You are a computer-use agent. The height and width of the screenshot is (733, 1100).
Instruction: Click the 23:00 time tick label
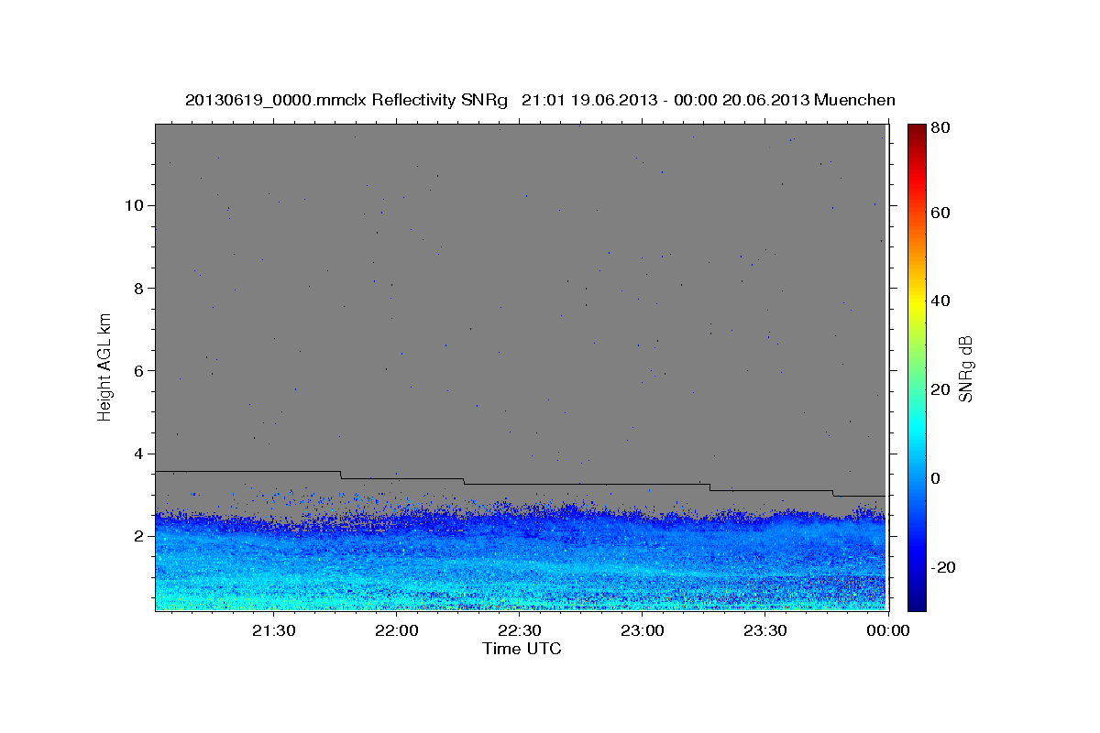pyautogui.click(x=643, y=630)
